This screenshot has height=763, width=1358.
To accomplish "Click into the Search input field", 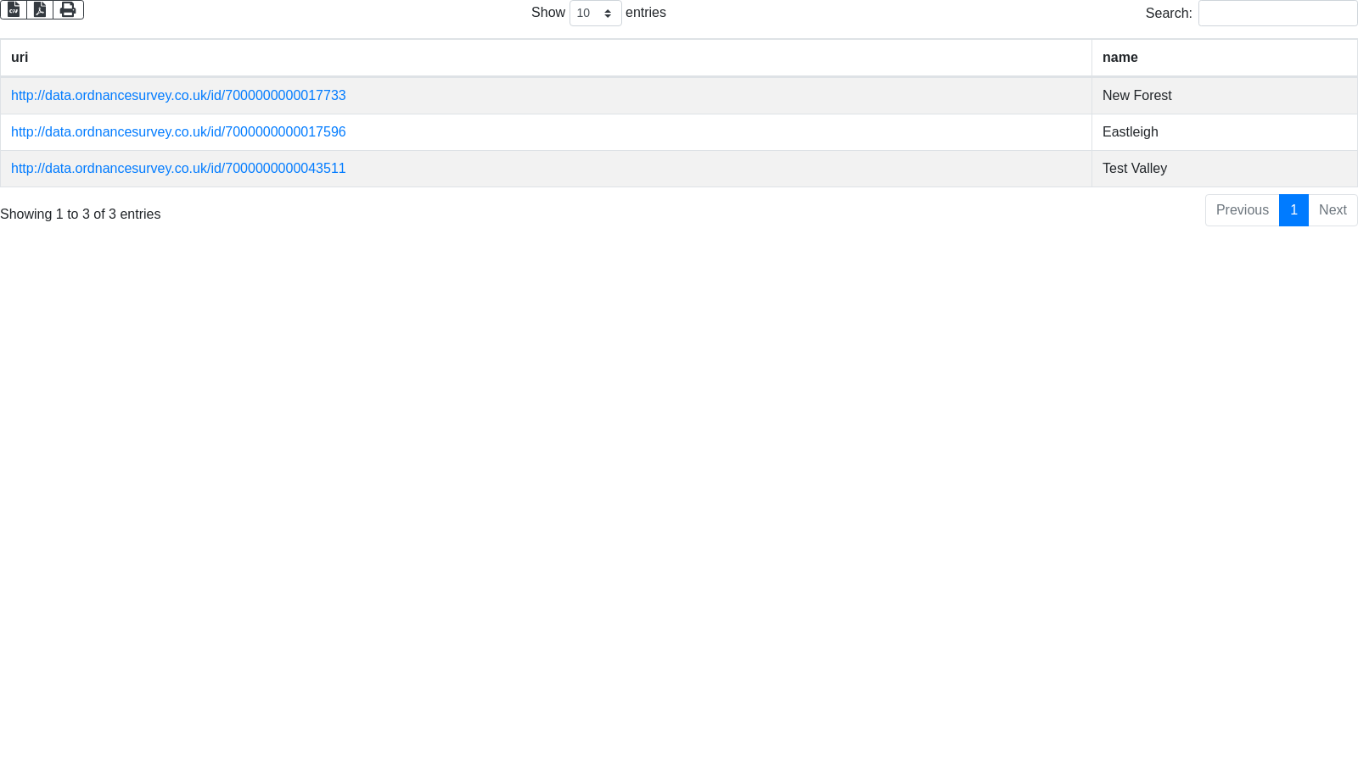I will pyautogui.click(x=1277, y=14).
